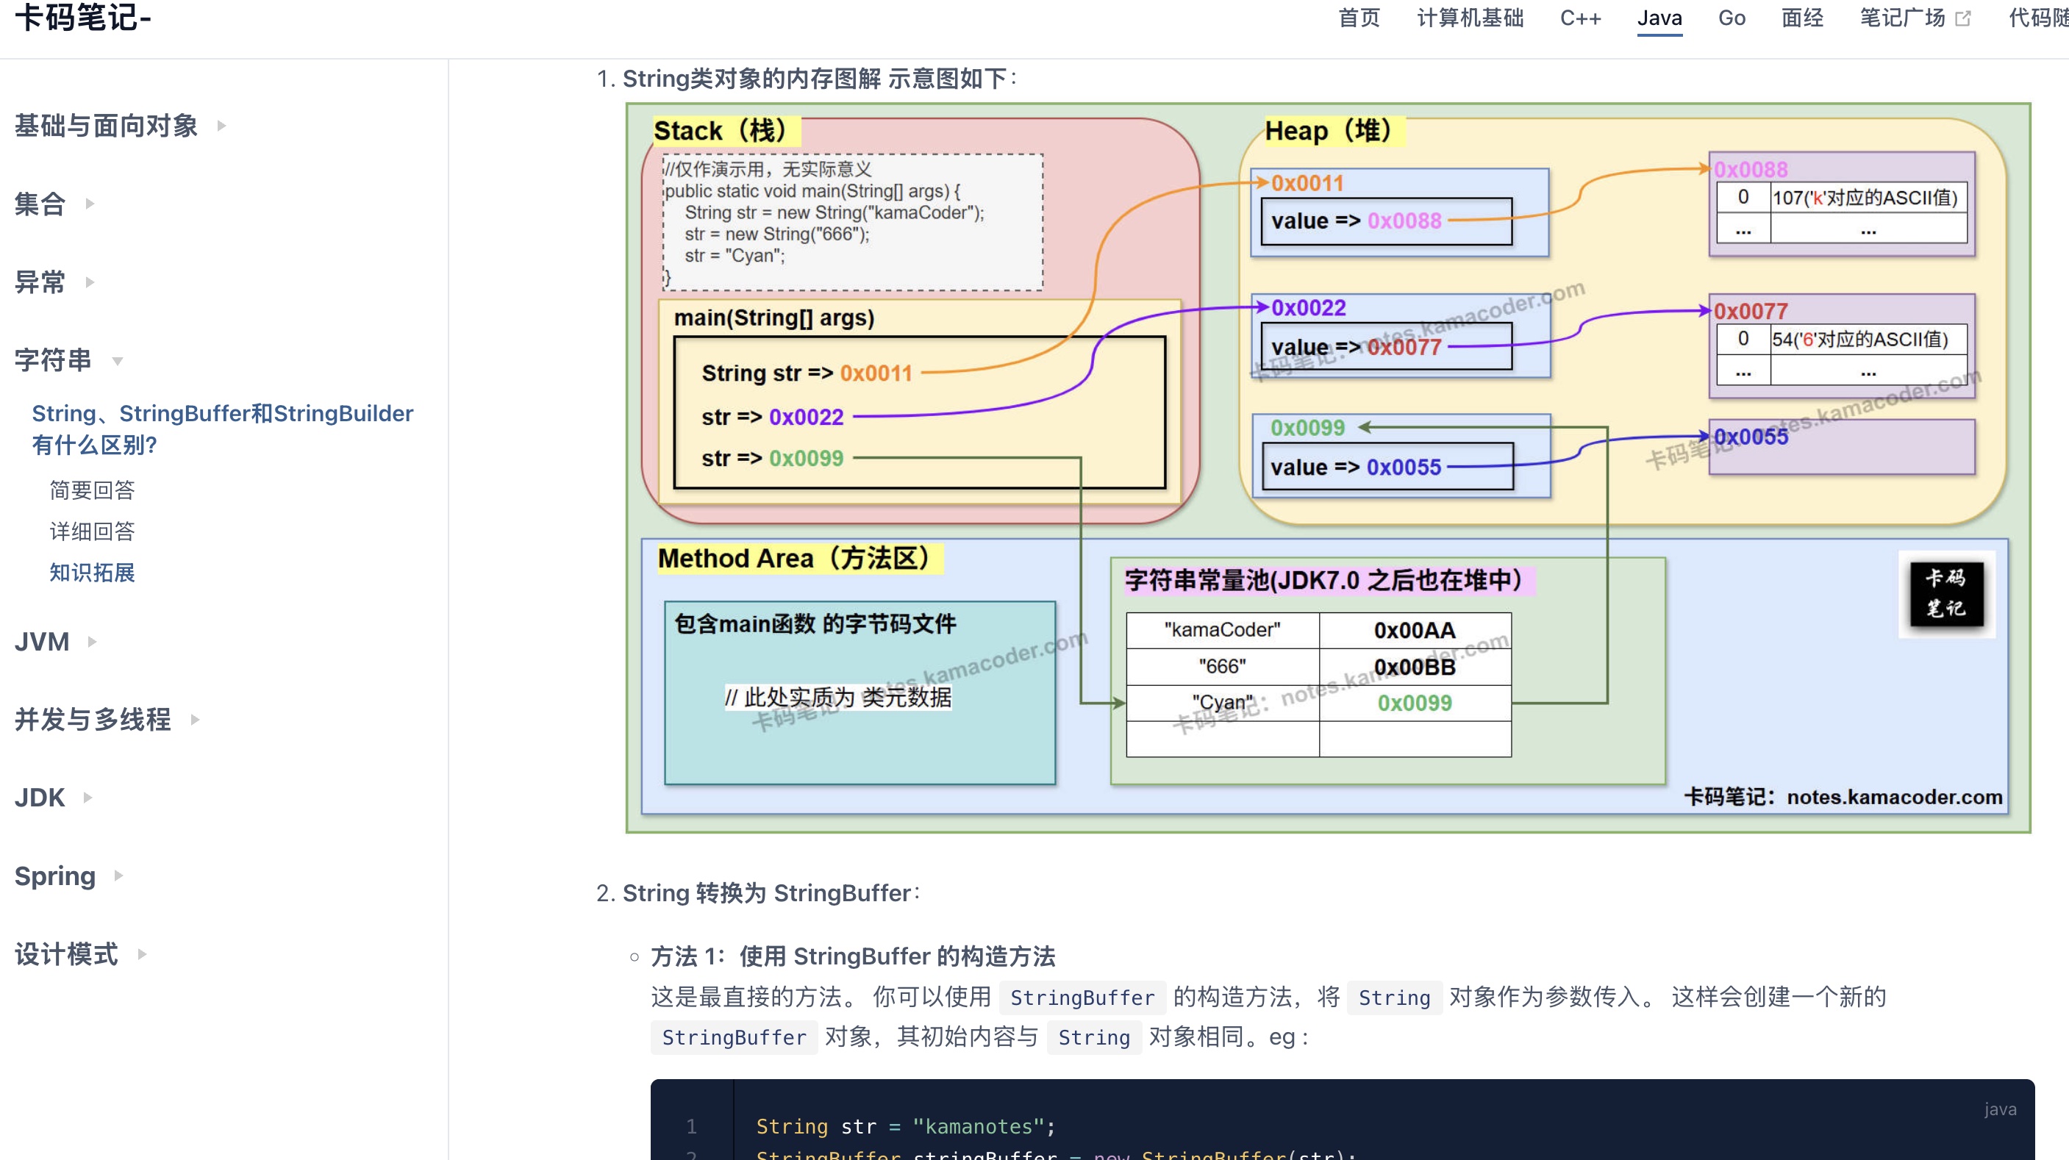
Task: Click the String memory diagram image
Action: pyautogui.click(x=1328, y=468)
